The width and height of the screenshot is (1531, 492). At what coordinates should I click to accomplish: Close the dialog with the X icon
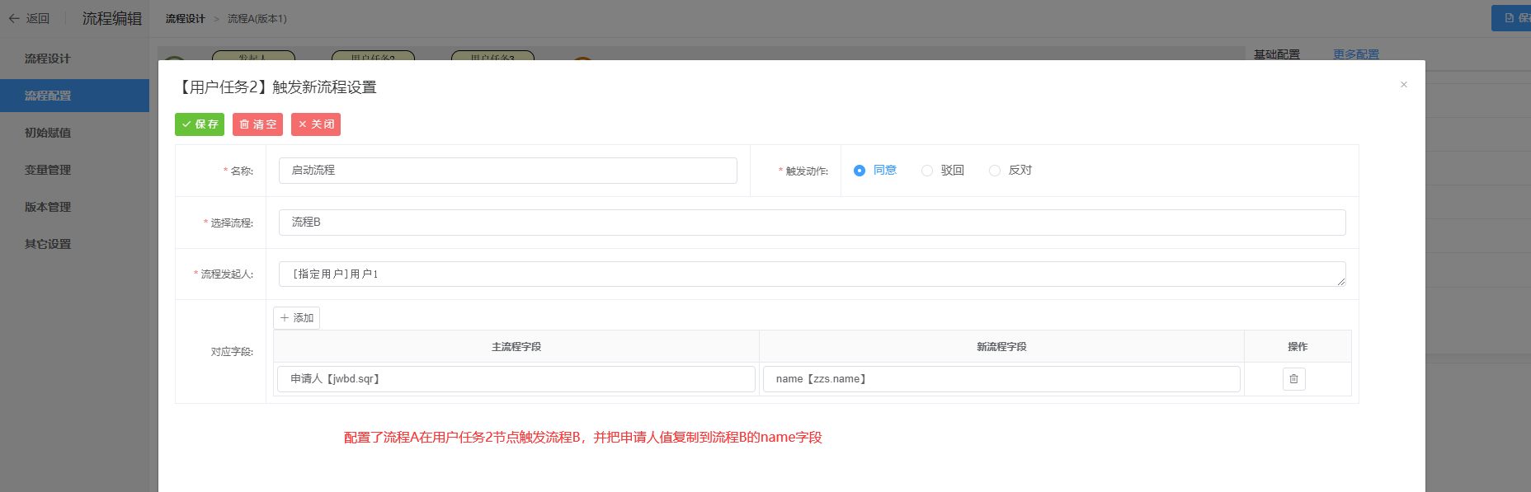[1403, 85]
